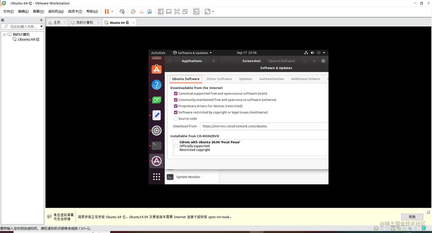This screenshot has width=432, height=233.
Task: Close the Ubuntu 64 位 tab
Action: (133, 23)
